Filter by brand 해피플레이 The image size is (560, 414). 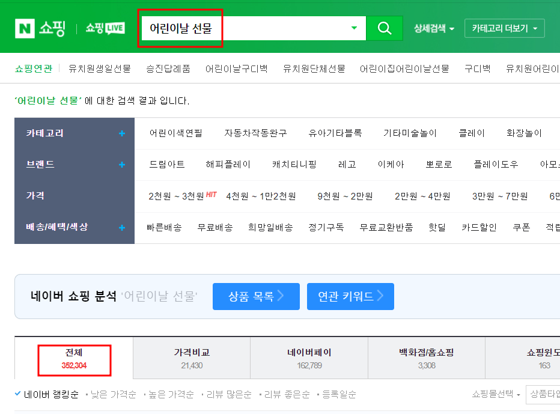point(228,164)
